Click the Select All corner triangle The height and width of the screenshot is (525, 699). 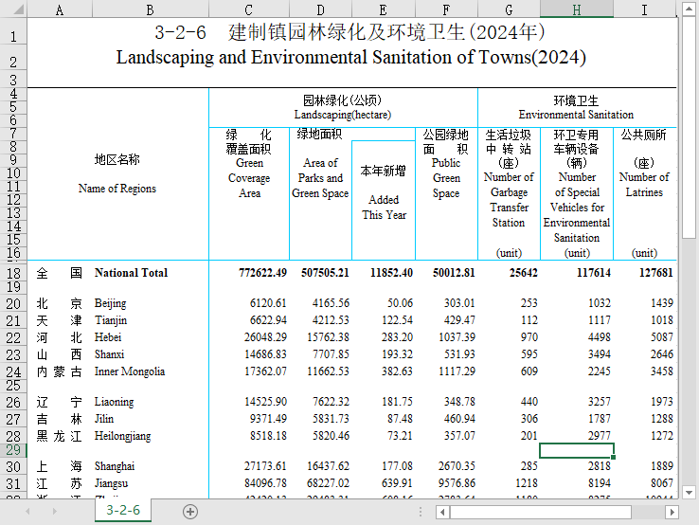tap(18, 9)
